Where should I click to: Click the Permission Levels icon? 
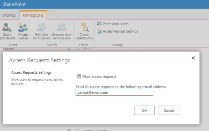coord(99,24)
